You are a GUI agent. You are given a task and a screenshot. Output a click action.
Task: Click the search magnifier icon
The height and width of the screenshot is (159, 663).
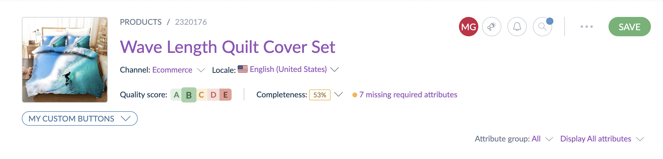coord(542,27)
